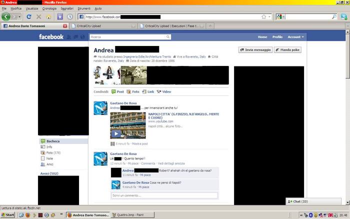Click Gaetano De Rosa avatar on first post
This screenshot has width=350, height=219.
coord(100,108)
